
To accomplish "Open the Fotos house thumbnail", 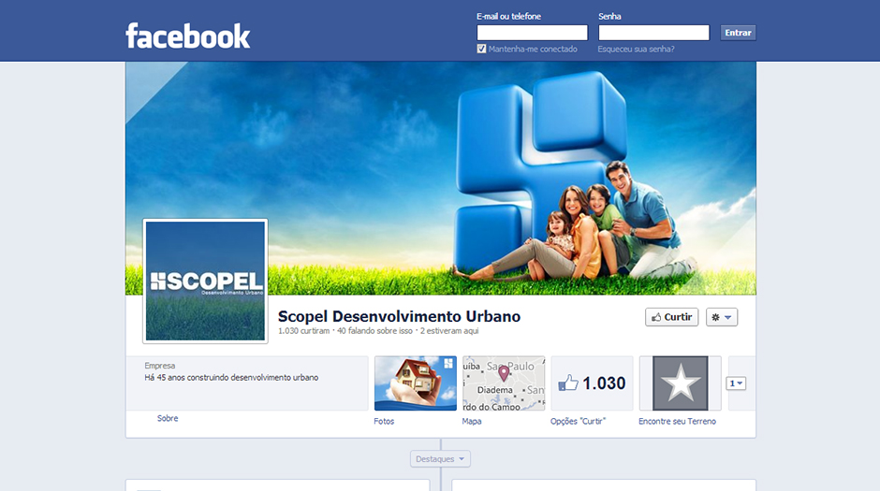I will (x=416, y=383).
